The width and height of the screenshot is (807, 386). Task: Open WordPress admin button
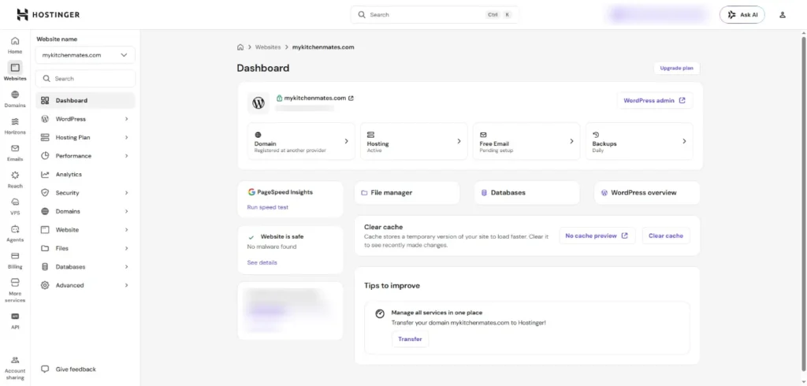click(x=655, y=101)
